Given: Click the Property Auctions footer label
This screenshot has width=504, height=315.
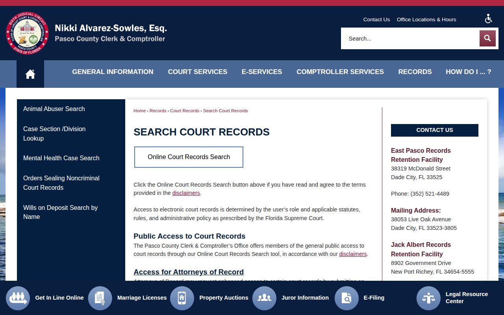Looking at the screenshot, I should tap(224, 298).
